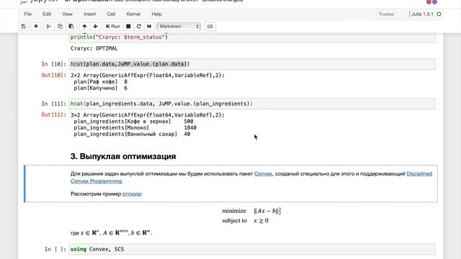Viewport: 461px width, 259px height.
Task: Open the cell type Markdown dropdown
Action: point(179,27)
